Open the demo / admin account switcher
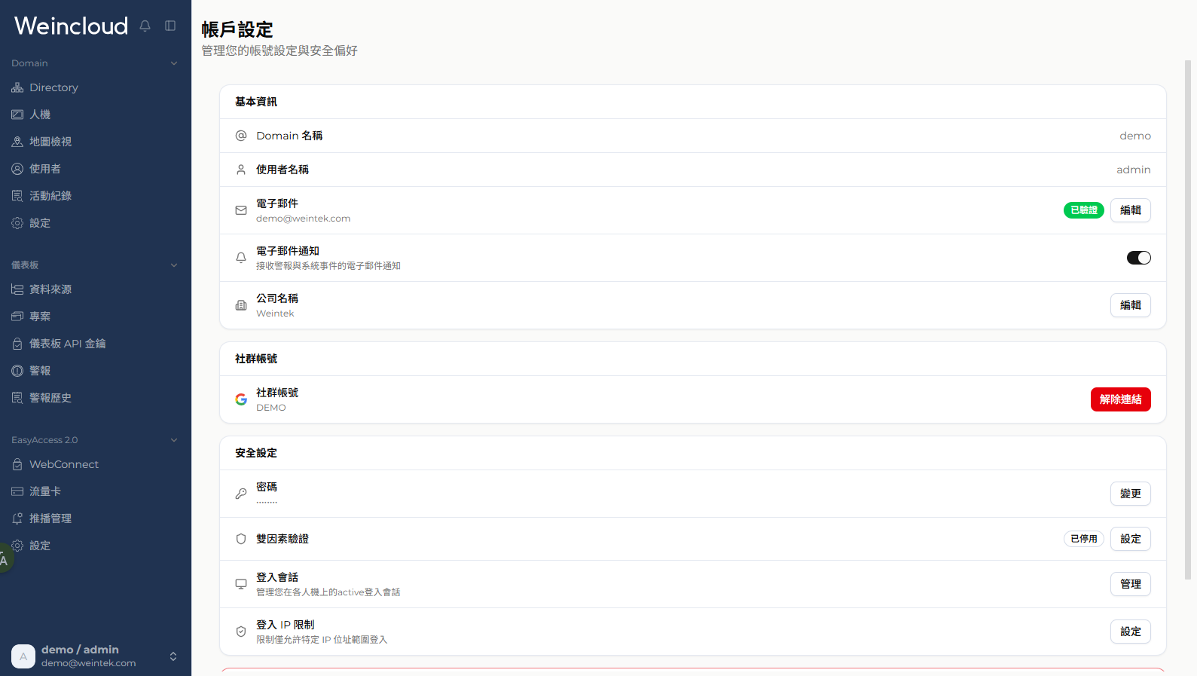The image size is (1197, 676). tap(96, 656)
